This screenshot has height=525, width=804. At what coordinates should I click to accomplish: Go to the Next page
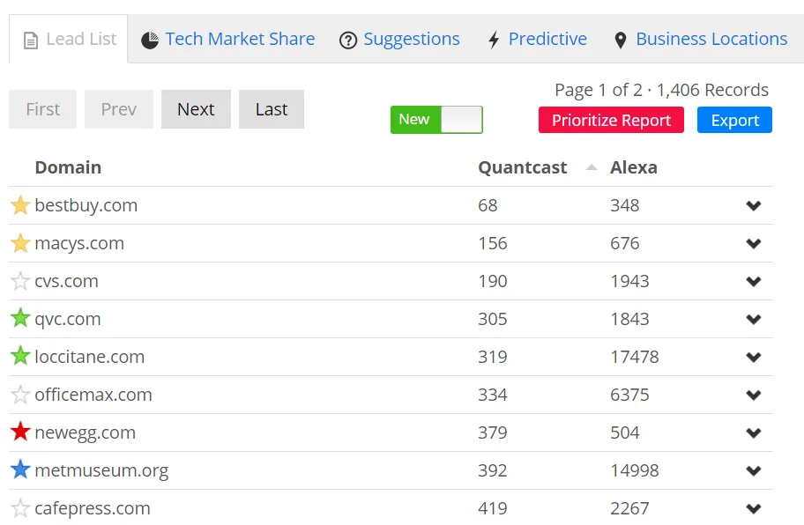196,109
